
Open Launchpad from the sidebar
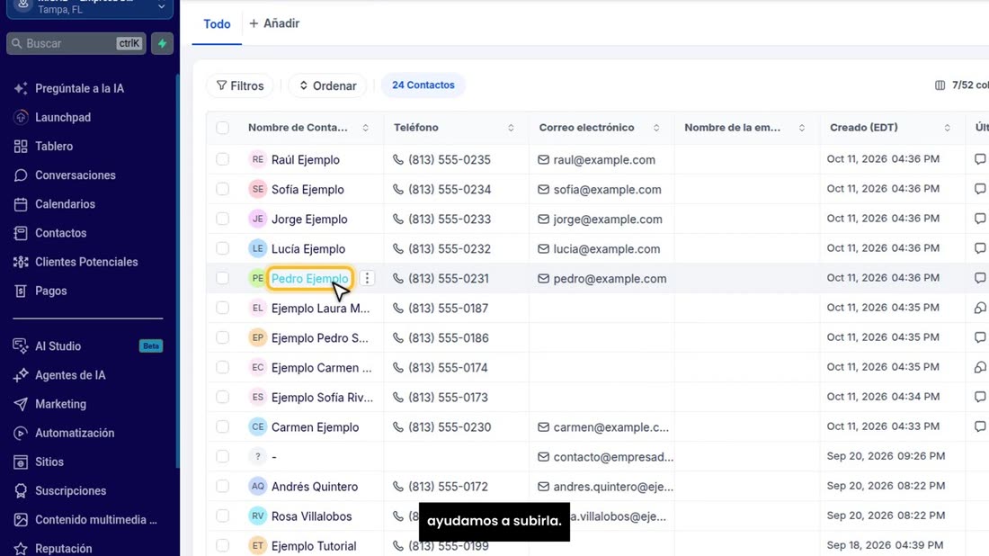pyautogui.click(x=63, y=117)
